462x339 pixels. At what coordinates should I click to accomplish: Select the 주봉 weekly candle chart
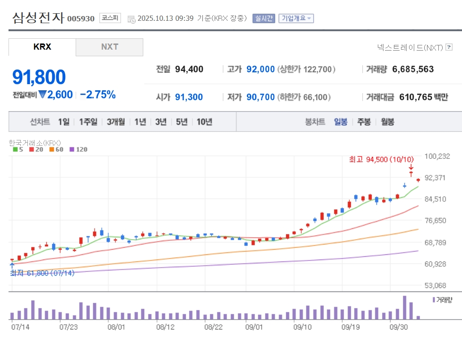(x=364, y=122)
